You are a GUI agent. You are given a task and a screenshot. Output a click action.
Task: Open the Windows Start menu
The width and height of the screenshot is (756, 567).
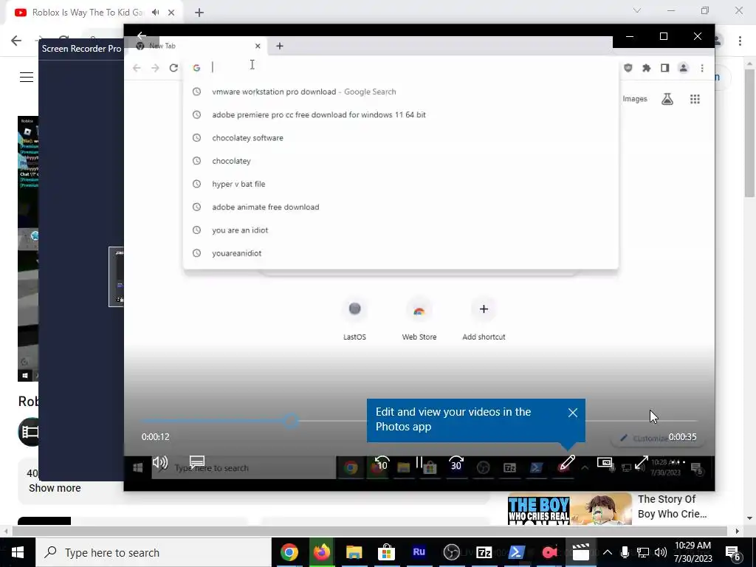coord(18,552)
